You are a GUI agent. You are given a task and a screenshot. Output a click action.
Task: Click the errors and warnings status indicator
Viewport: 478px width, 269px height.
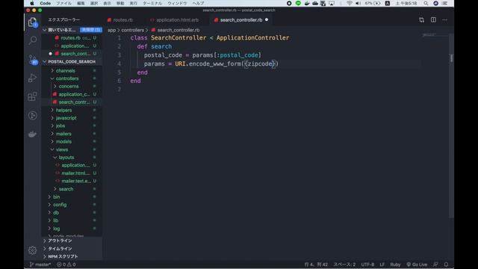(x=66, y=265)
